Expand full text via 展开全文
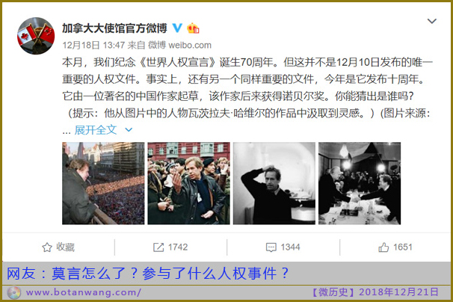This screenshot has height=302, width=453. (96, 130)
